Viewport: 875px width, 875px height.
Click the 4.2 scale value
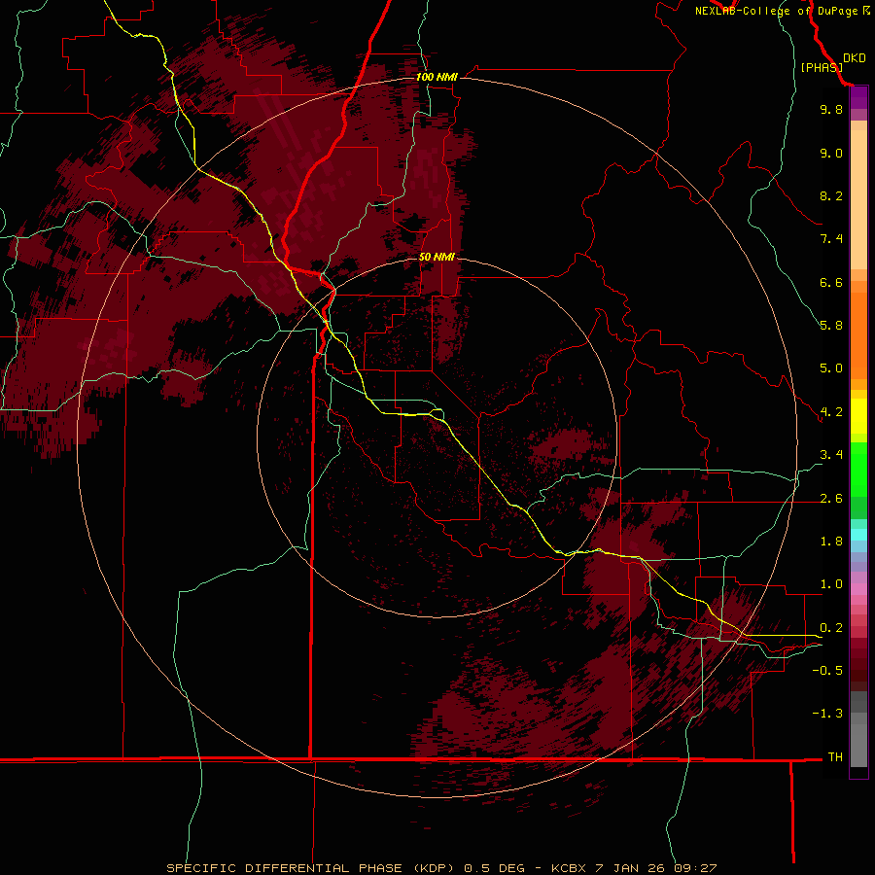coord(831,412)
